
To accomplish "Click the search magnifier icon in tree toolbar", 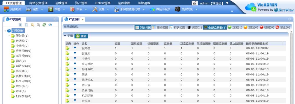I will (x=39, y=25).
